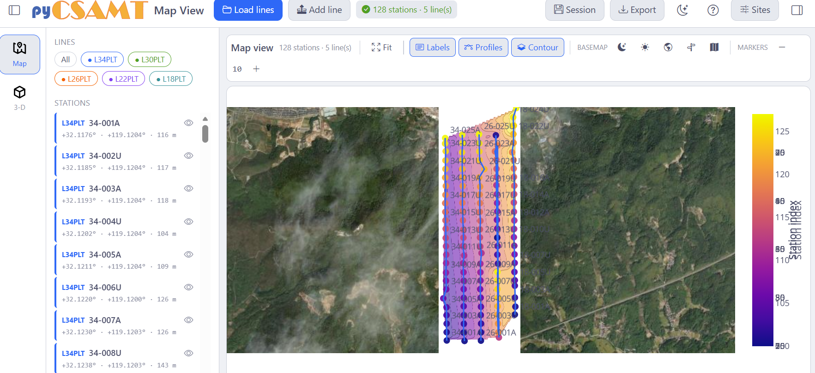Toggle the Profiles overlay

483,48
